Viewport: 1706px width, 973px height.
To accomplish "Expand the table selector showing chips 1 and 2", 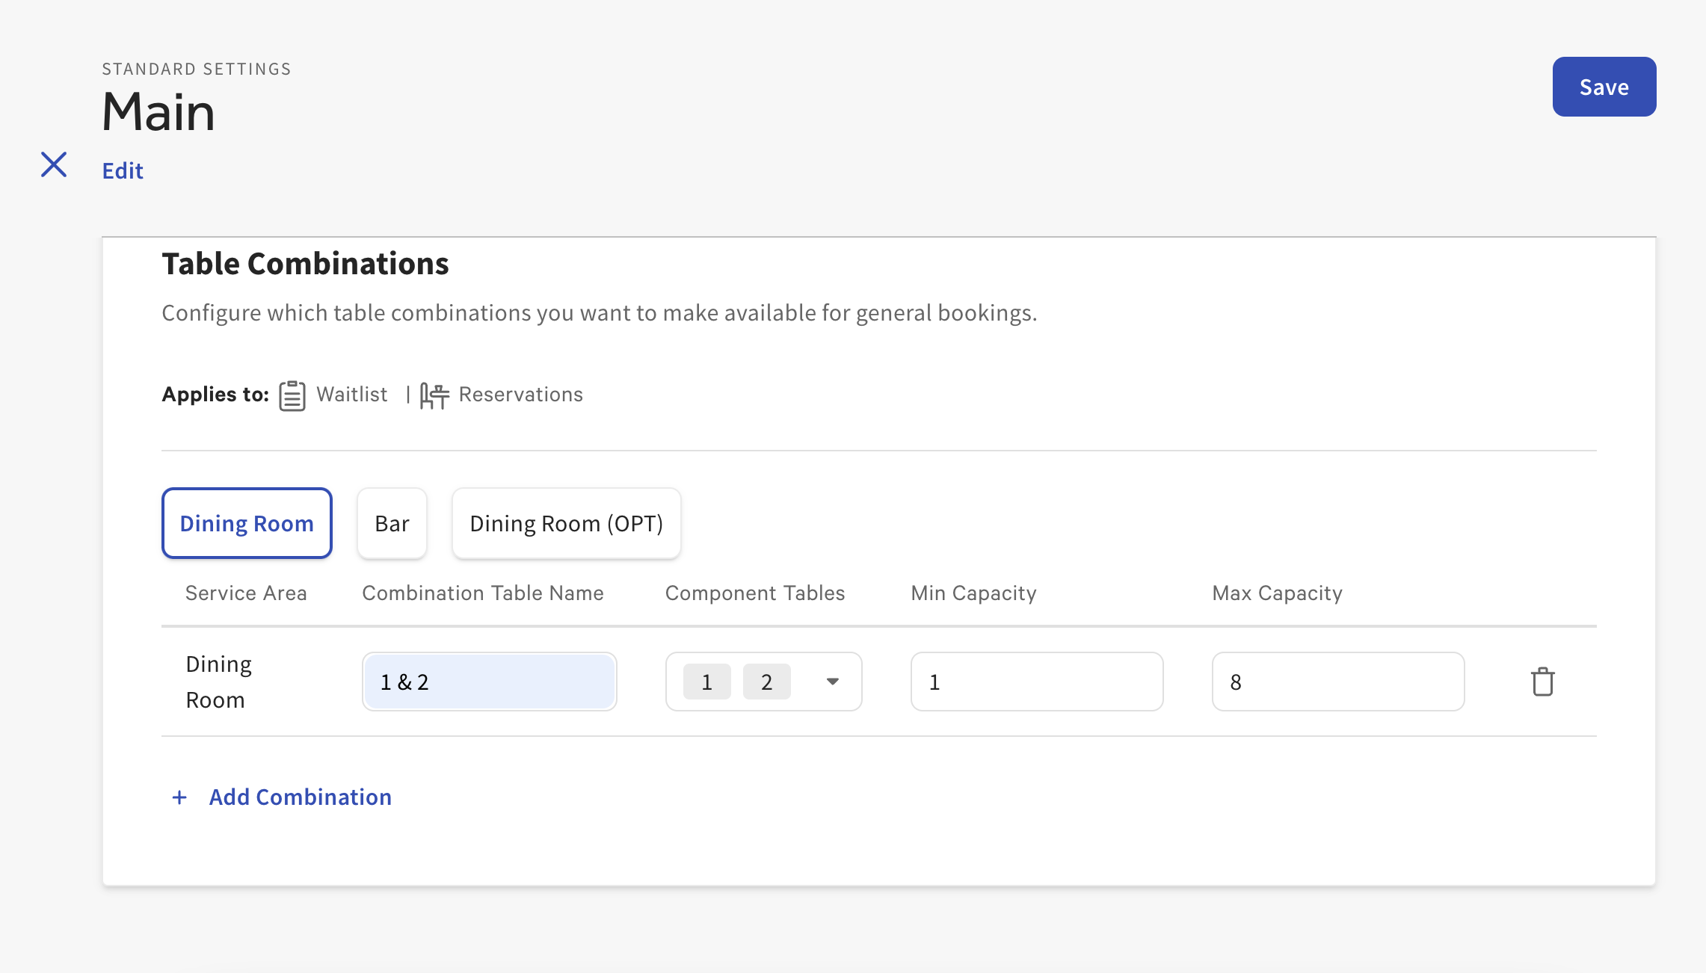I will coord(832,681).
